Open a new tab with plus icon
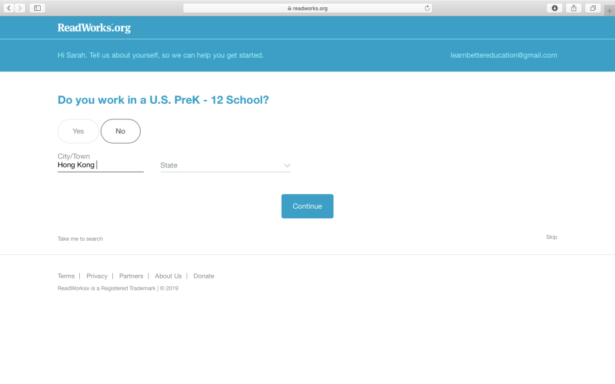 pos(610,11)
